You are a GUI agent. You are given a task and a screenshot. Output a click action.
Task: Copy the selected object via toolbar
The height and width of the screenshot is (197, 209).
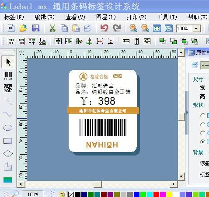[64, 28]
